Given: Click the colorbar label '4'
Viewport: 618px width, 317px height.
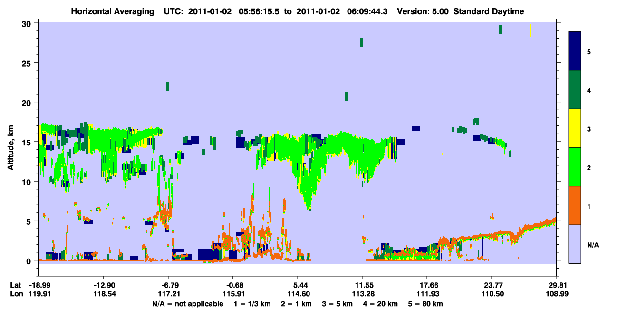Looking at the screenshot, I should point(589,90).
